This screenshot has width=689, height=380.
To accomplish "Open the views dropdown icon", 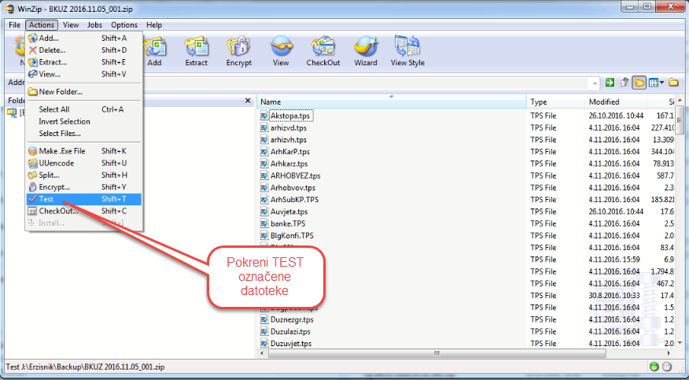I will click(657, 83).
